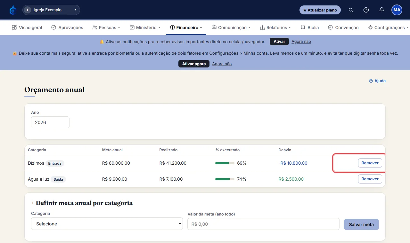This screenshot has height=243, width=410.
Task: Click the Convenção compass icon
Action: click(331, 27)
